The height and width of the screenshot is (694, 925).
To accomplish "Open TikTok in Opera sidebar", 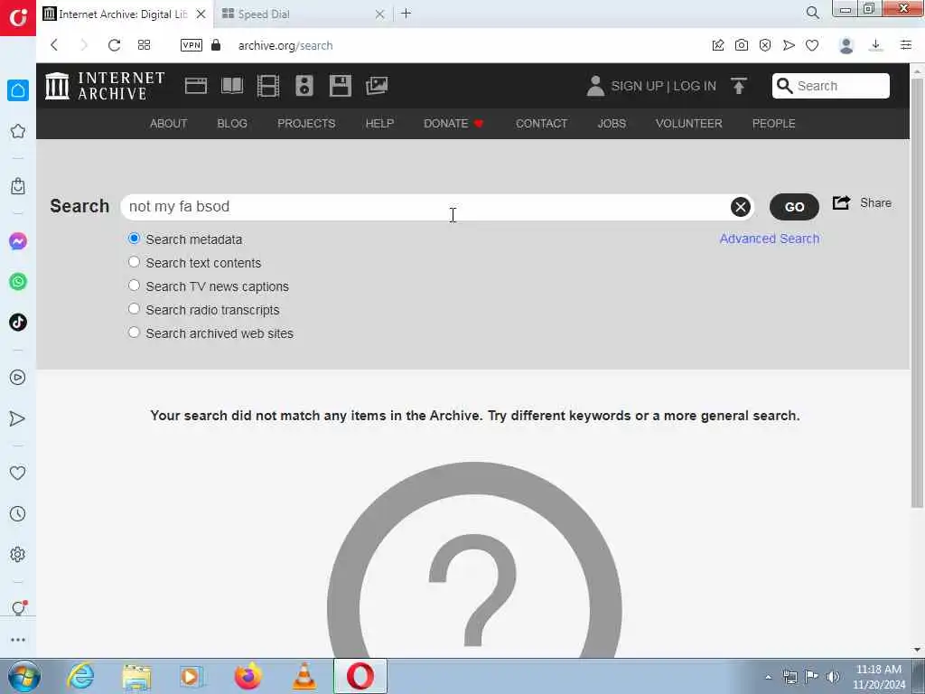I will (18, 323).
